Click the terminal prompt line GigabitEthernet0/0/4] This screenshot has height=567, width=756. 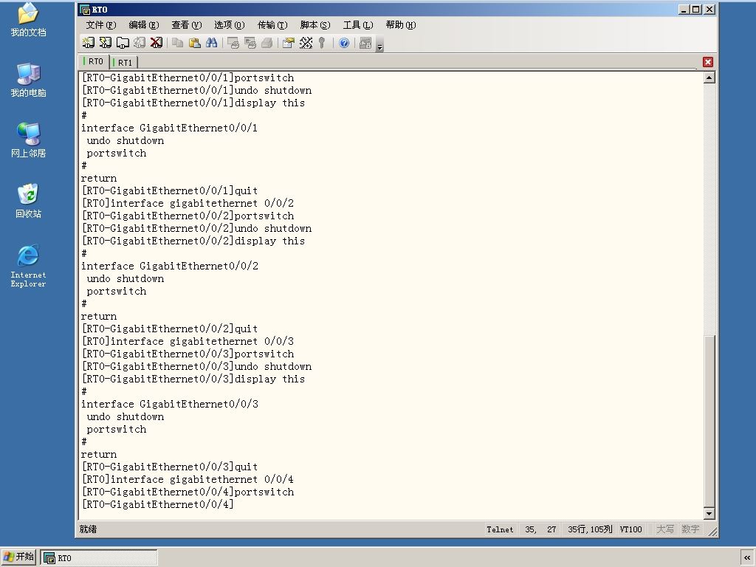click(158, 504)
